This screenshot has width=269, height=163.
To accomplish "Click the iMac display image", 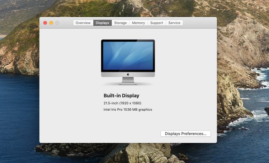I will point(128,62).
